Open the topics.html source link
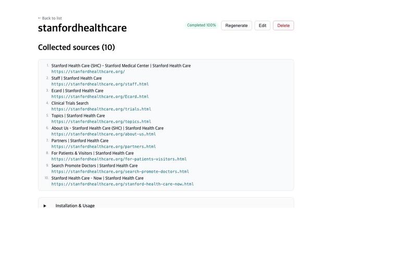Viewport: 420px width, 263px height. click(101, 122)
